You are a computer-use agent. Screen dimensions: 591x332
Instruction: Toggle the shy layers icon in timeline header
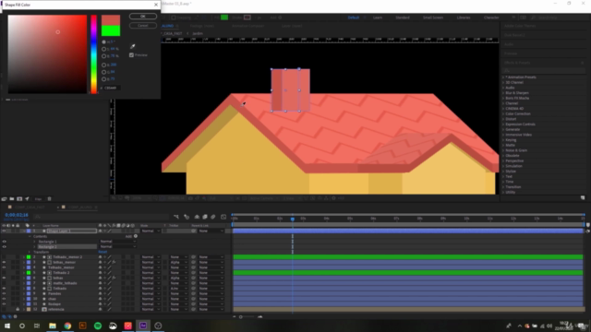click(197, 217)
